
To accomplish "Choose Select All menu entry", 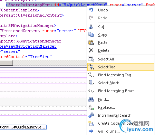I will click(x=121, y=59).
